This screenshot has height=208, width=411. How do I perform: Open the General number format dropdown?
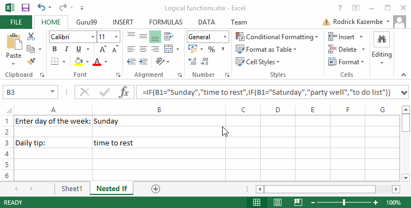pos(225,37)
